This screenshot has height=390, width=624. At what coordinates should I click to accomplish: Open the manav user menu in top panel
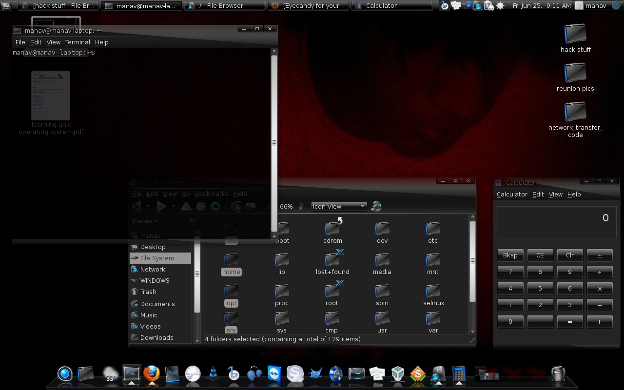pos(591,6)
